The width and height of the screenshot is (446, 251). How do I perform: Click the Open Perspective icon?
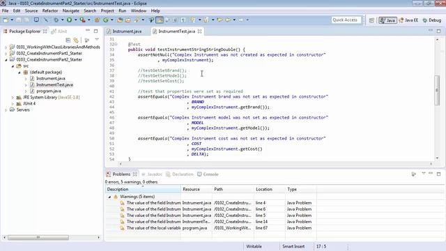point(371,20)
